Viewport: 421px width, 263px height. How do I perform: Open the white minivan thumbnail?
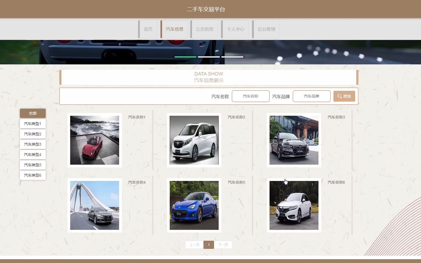pos(194,140)
